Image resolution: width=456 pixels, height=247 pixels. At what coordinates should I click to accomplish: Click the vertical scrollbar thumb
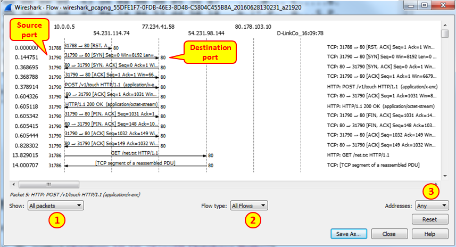point(445,34)
